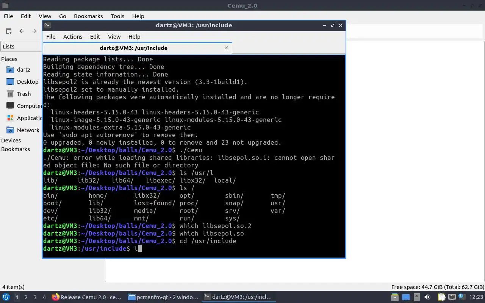This screenshot has width=485, height=303.
Task: Click the Places section header in sidebar
Action: 9,59
